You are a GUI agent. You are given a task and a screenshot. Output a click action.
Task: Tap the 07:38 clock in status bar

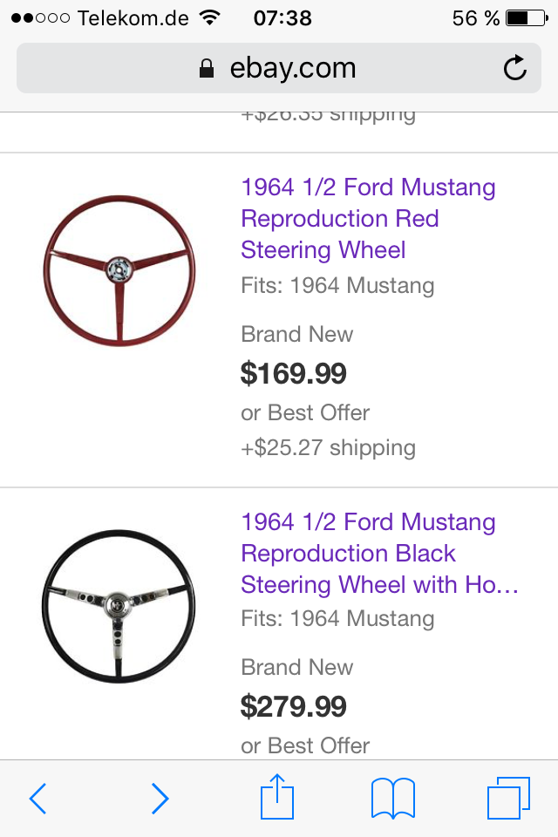[282, 17]
